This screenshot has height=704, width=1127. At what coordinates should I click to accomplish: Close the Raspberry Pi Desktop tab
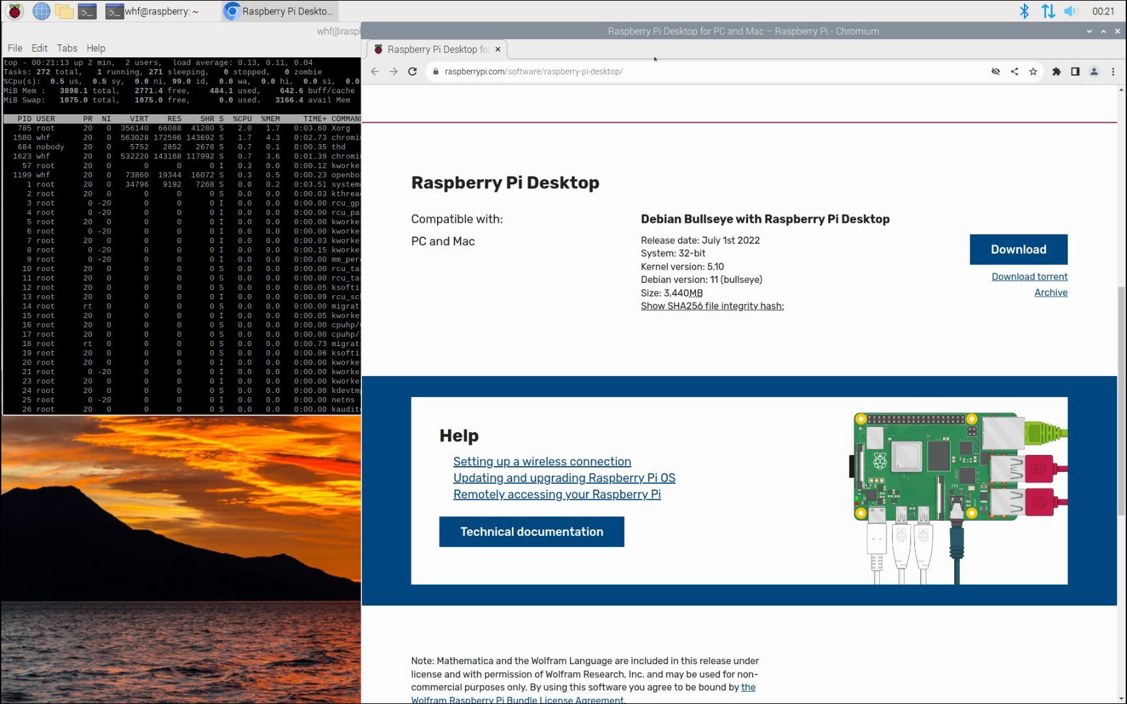(x=498, y=50)
